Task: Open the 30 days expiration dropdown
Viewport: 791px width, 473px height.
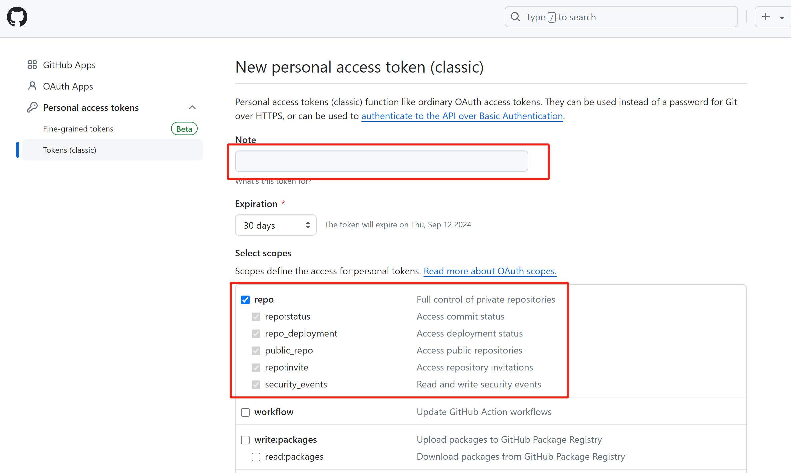Action: click(x=276, y=225)
